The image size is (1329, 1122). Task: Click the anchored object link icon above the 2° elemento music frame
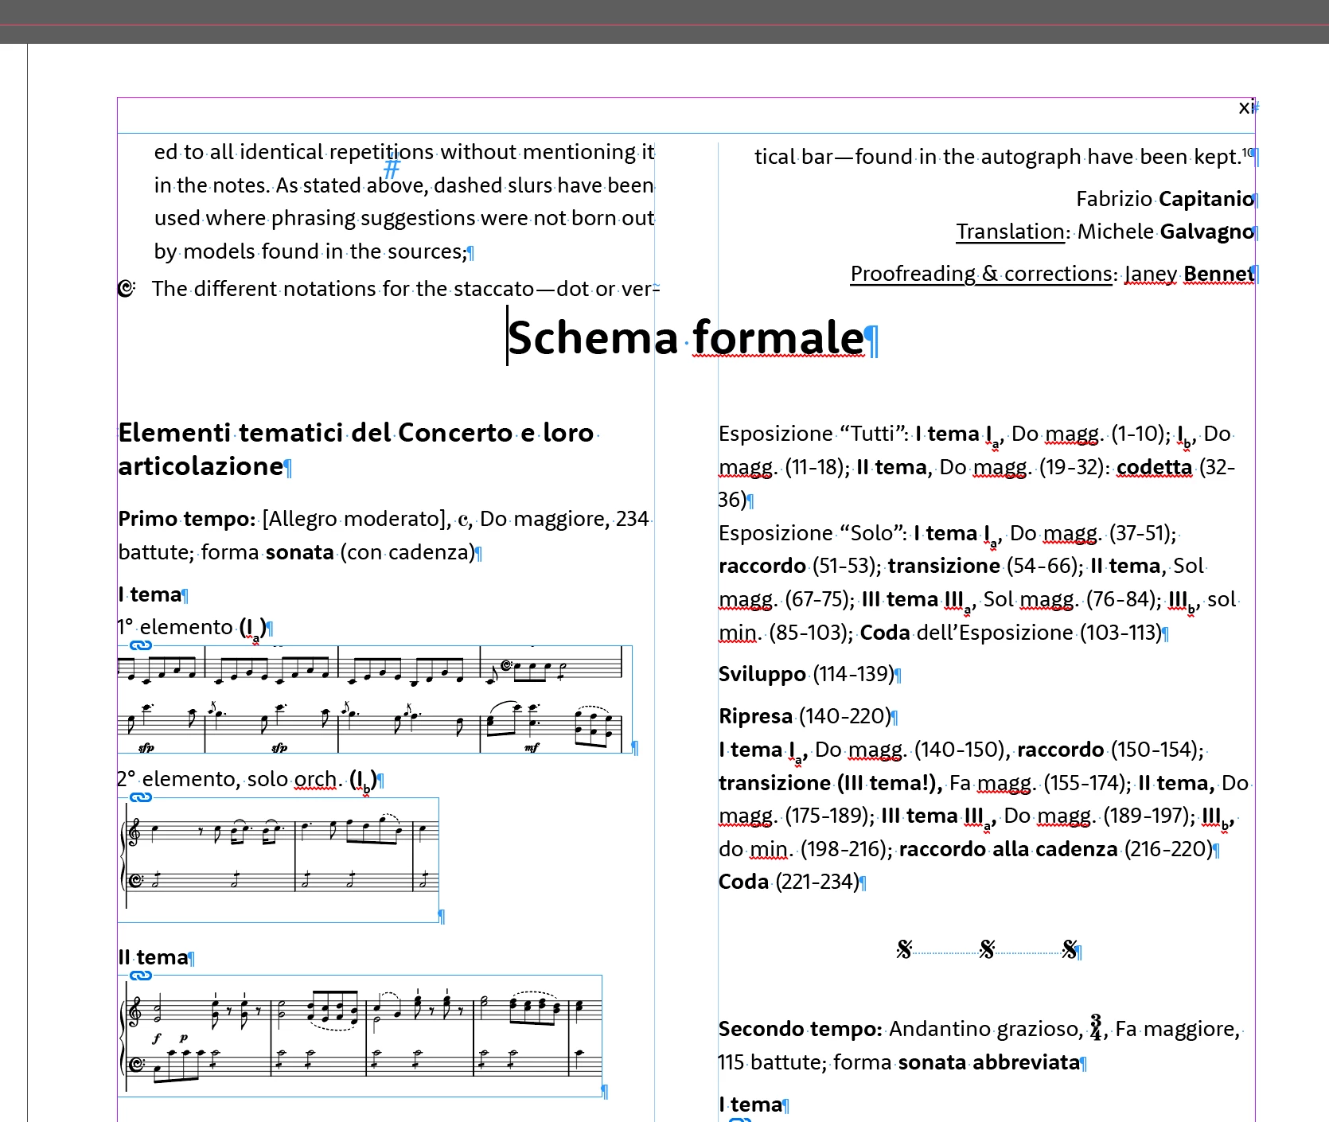point(141,797)
